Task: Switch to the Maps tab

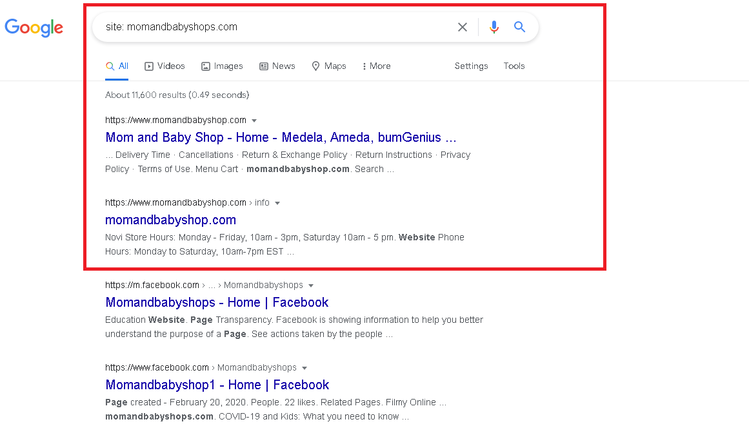Action: tap(329, 66)
